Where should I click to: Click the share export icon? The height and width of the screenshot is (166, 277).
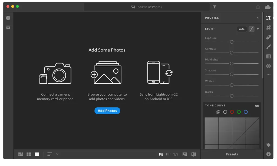point(258,7)
